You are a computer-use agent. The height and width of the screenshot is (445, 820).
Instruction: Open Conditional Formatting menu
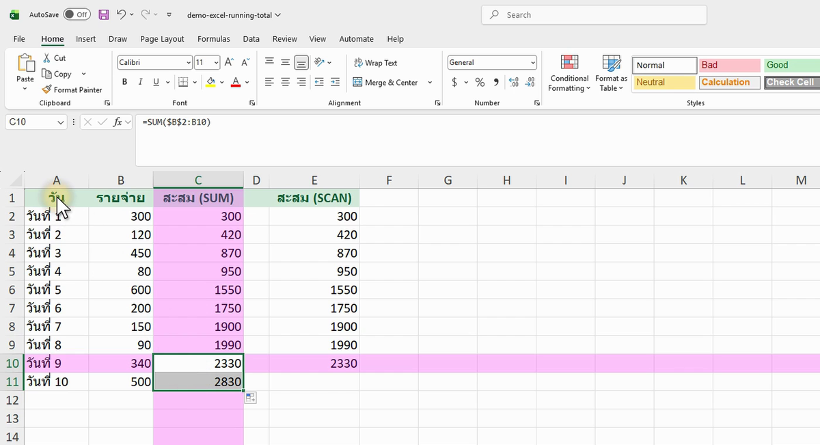[x=569, y=73]
